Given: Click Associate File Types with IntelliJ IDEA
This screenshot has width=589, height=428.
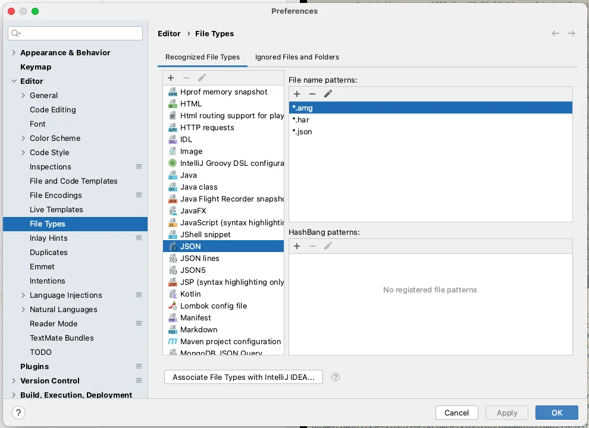Looking at the screenshot, I should 243,377.
